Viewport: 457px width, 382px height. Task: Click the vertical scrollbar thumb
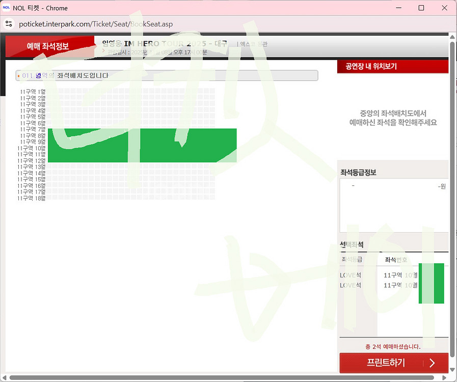452,199
